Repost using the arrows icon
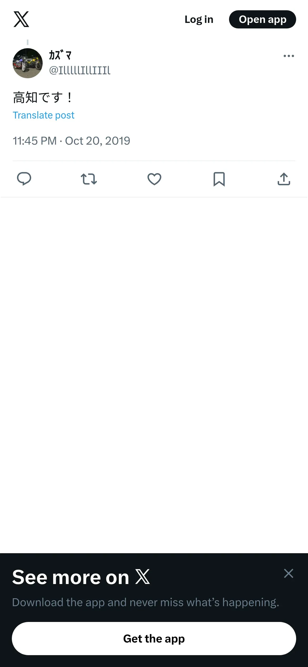308x667 pixels. (89, 179)
